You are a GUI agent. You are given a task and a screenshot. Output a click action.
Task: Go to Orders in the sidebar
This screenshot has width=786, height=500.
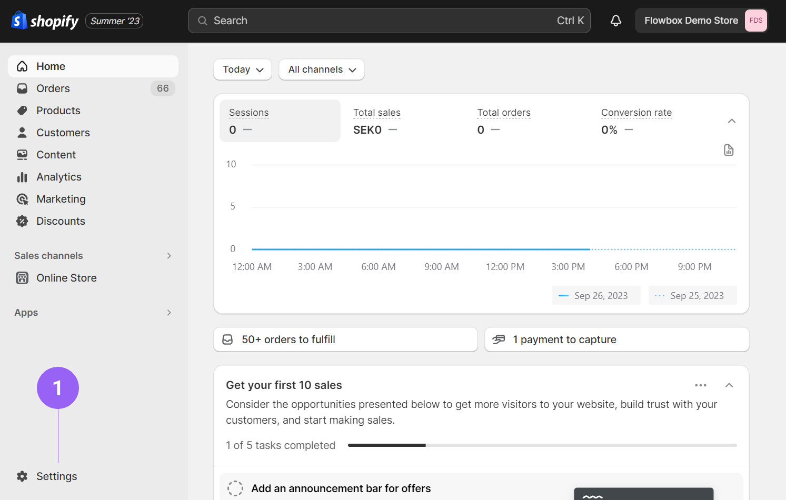tap(53, 88)
